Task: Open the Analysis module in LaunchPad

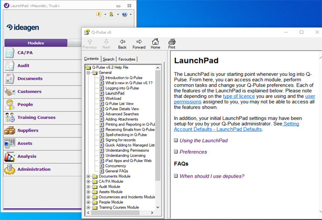Action: pos(42,156)
